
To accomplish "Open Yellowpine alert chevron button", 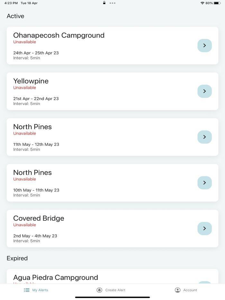I will tap(204, 91).
